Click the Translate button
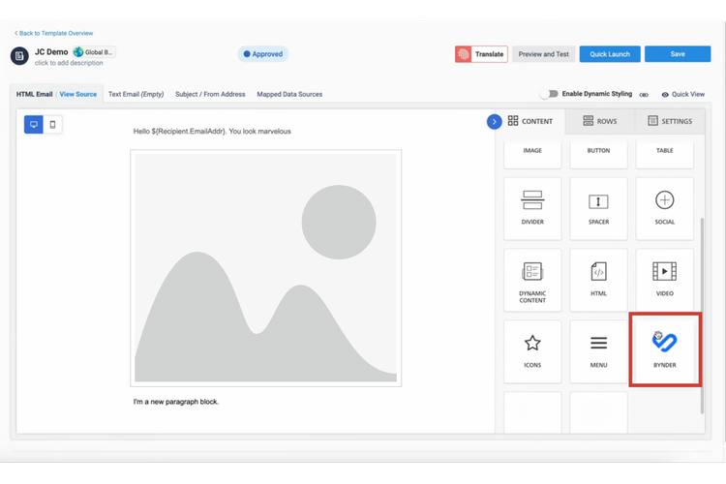 [x=481, y=54]
